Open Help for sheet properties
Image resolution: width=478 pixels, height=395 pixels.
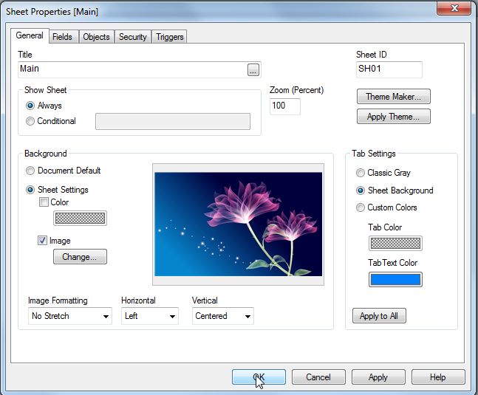click(x=438, y=377)
